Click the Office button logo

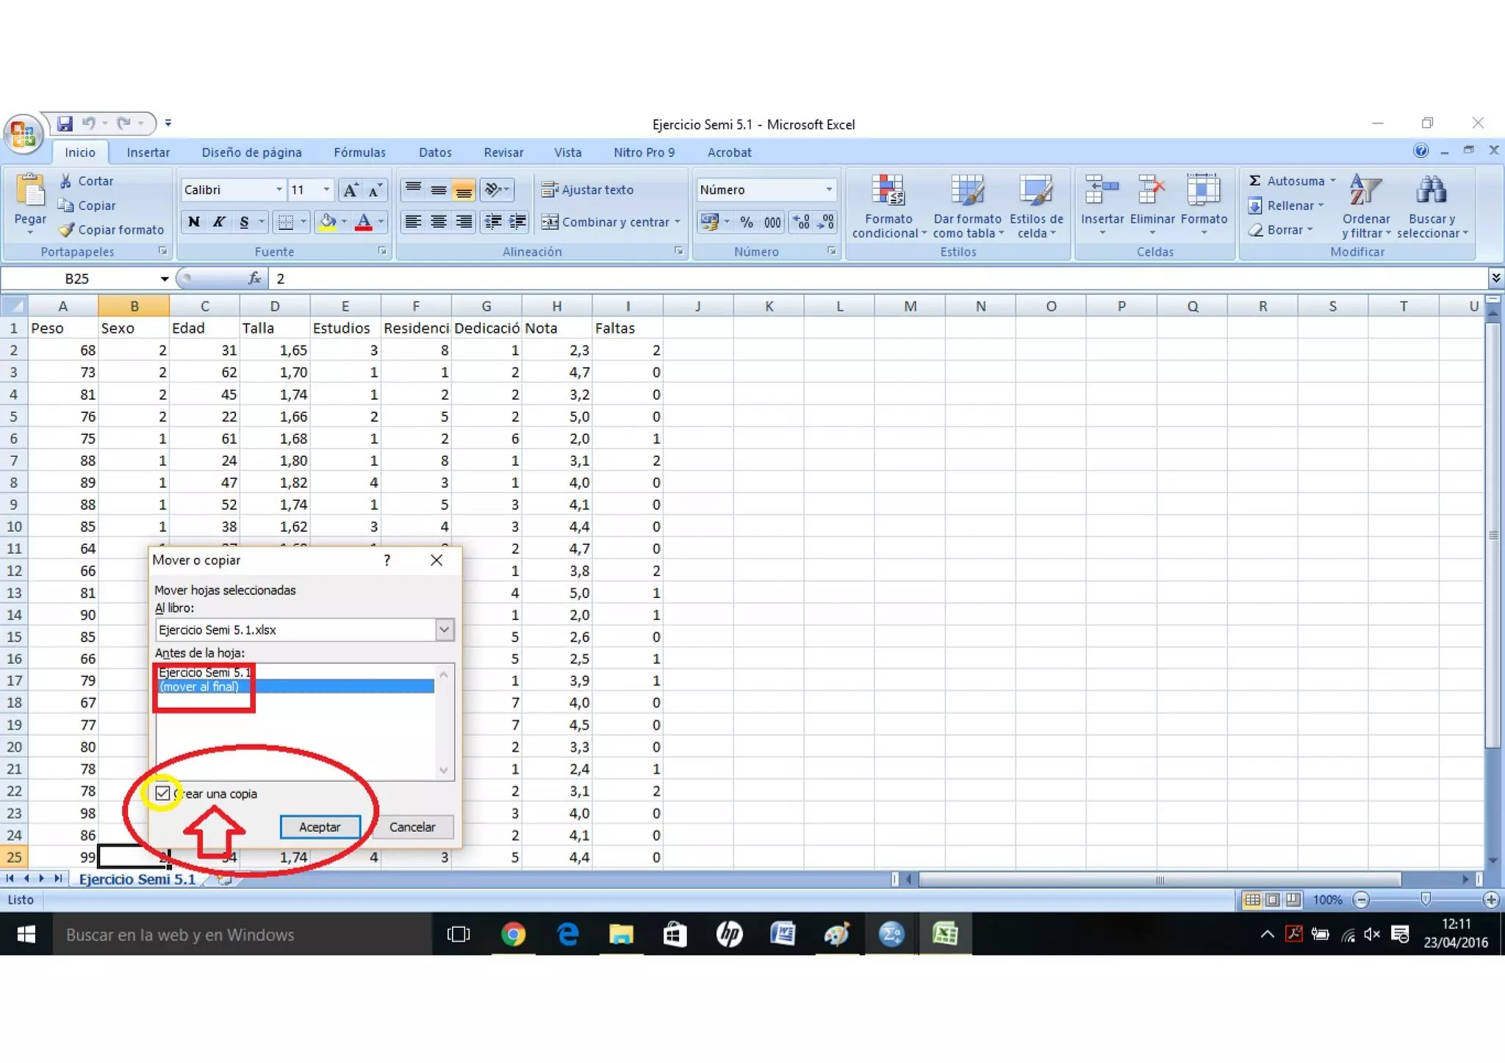[24, 134]
